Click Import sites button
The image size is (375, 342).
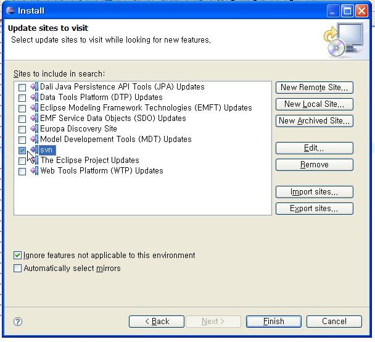pyautogui.click(x=315, y=192)
